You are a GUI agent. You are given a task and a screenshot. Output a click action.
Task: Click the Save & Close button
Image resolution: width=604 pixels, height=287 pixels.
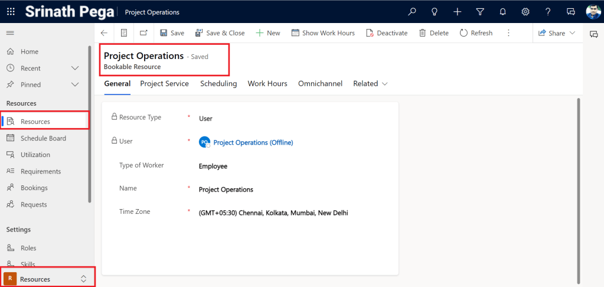pos(220,33)
